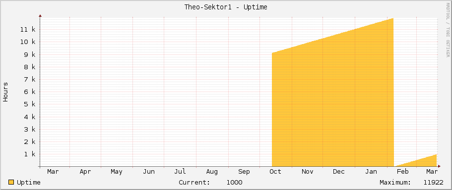Click the 'Dec' month label
This screenshot has width=452, height=190.
pyautogui.click(x=339, y=172)
